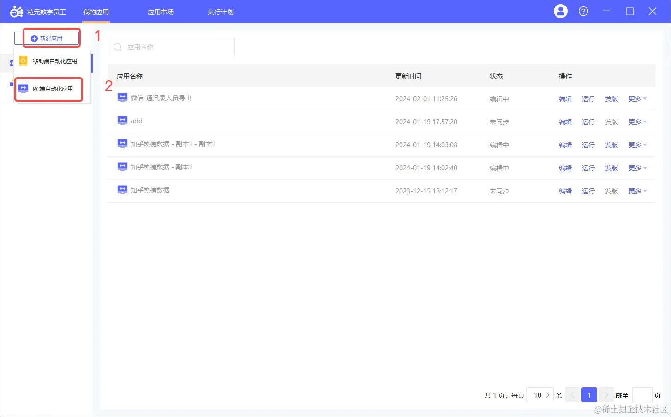Click the plus icon on the 新建应用 button
Viewport: 671px width, 417px height.
pyautogui.click(x=34, y=38)
